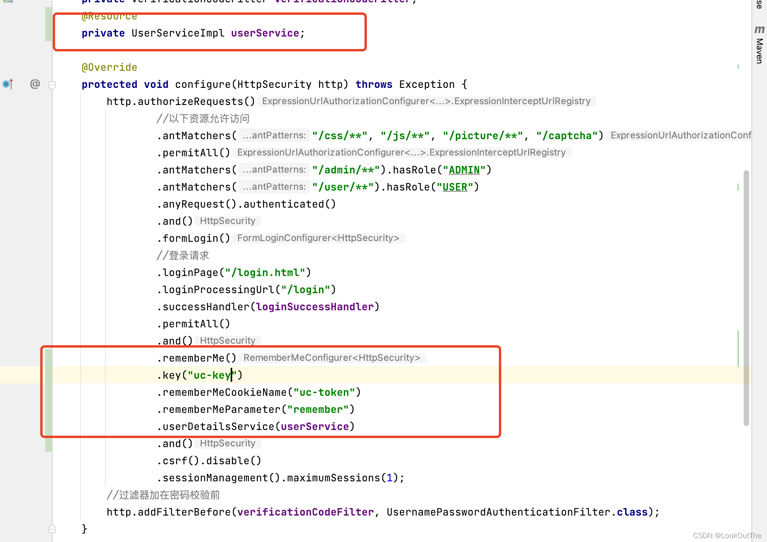Click the @ annotation gutter icon
767x542 pixels.
click(x=35, y=84)
